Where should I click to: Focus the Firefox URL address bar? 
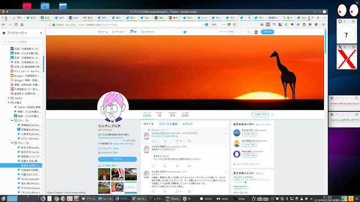point(140,25)
